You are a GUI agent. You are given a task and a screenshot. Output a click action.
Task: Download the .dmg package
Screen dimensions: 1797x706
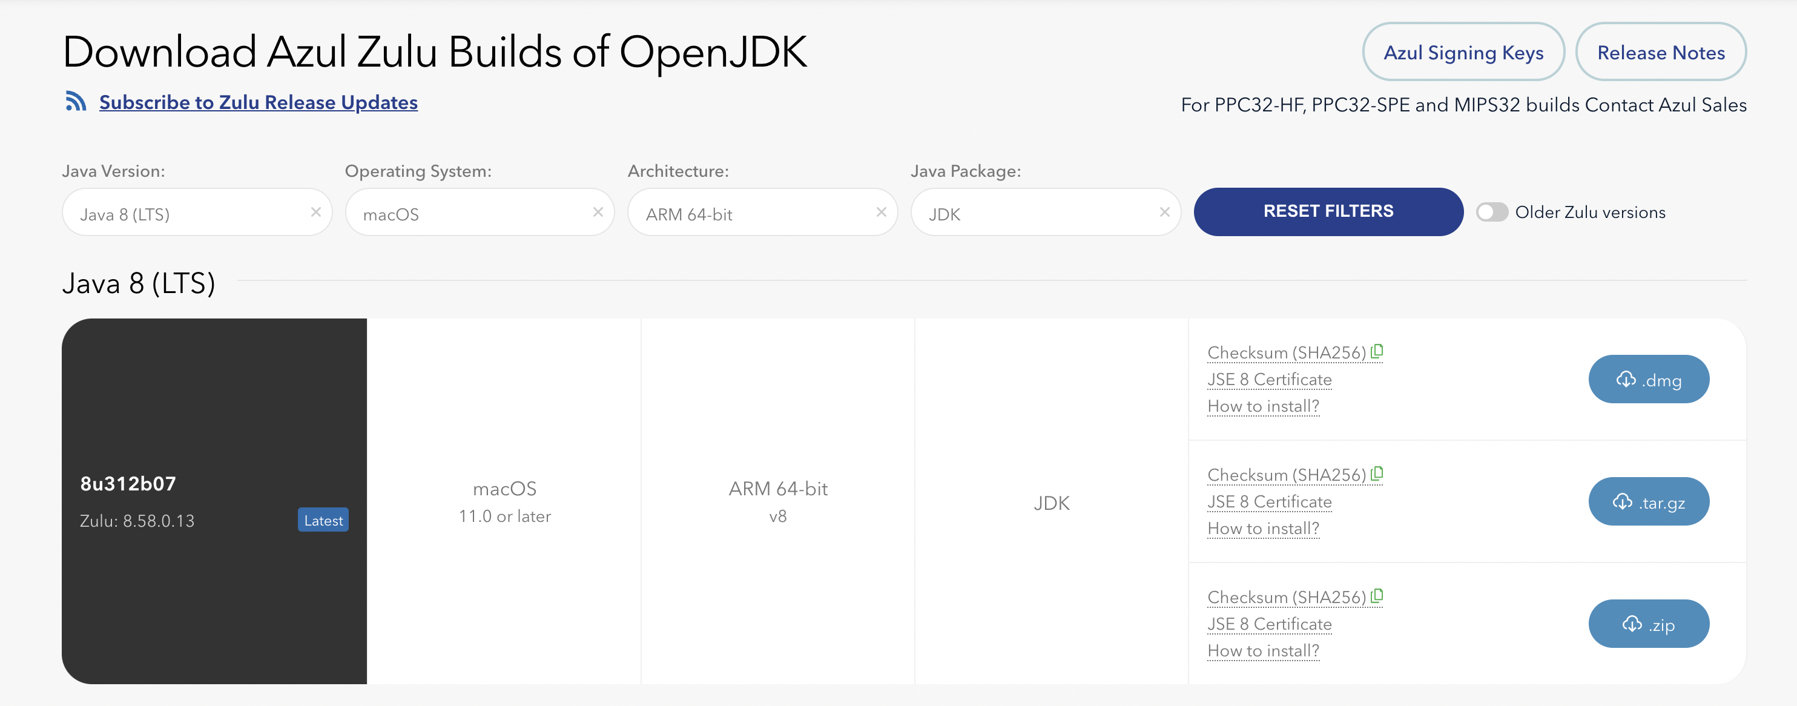(x=1649, y=380)
